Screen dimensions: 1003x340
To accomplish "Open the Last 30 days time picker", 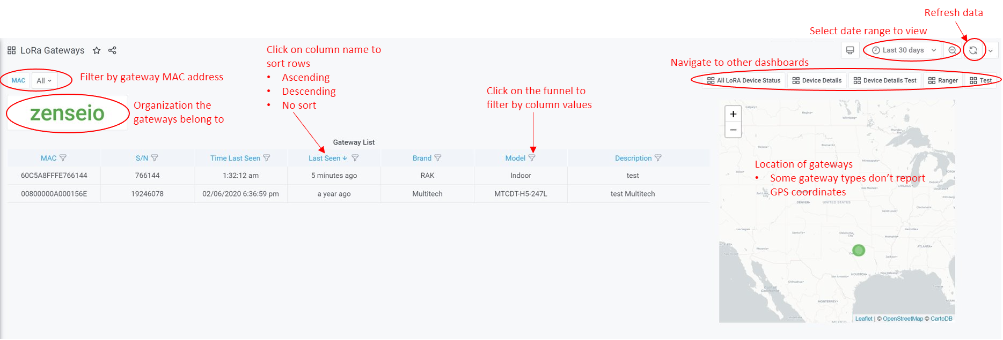I will (x=904, y=50).
